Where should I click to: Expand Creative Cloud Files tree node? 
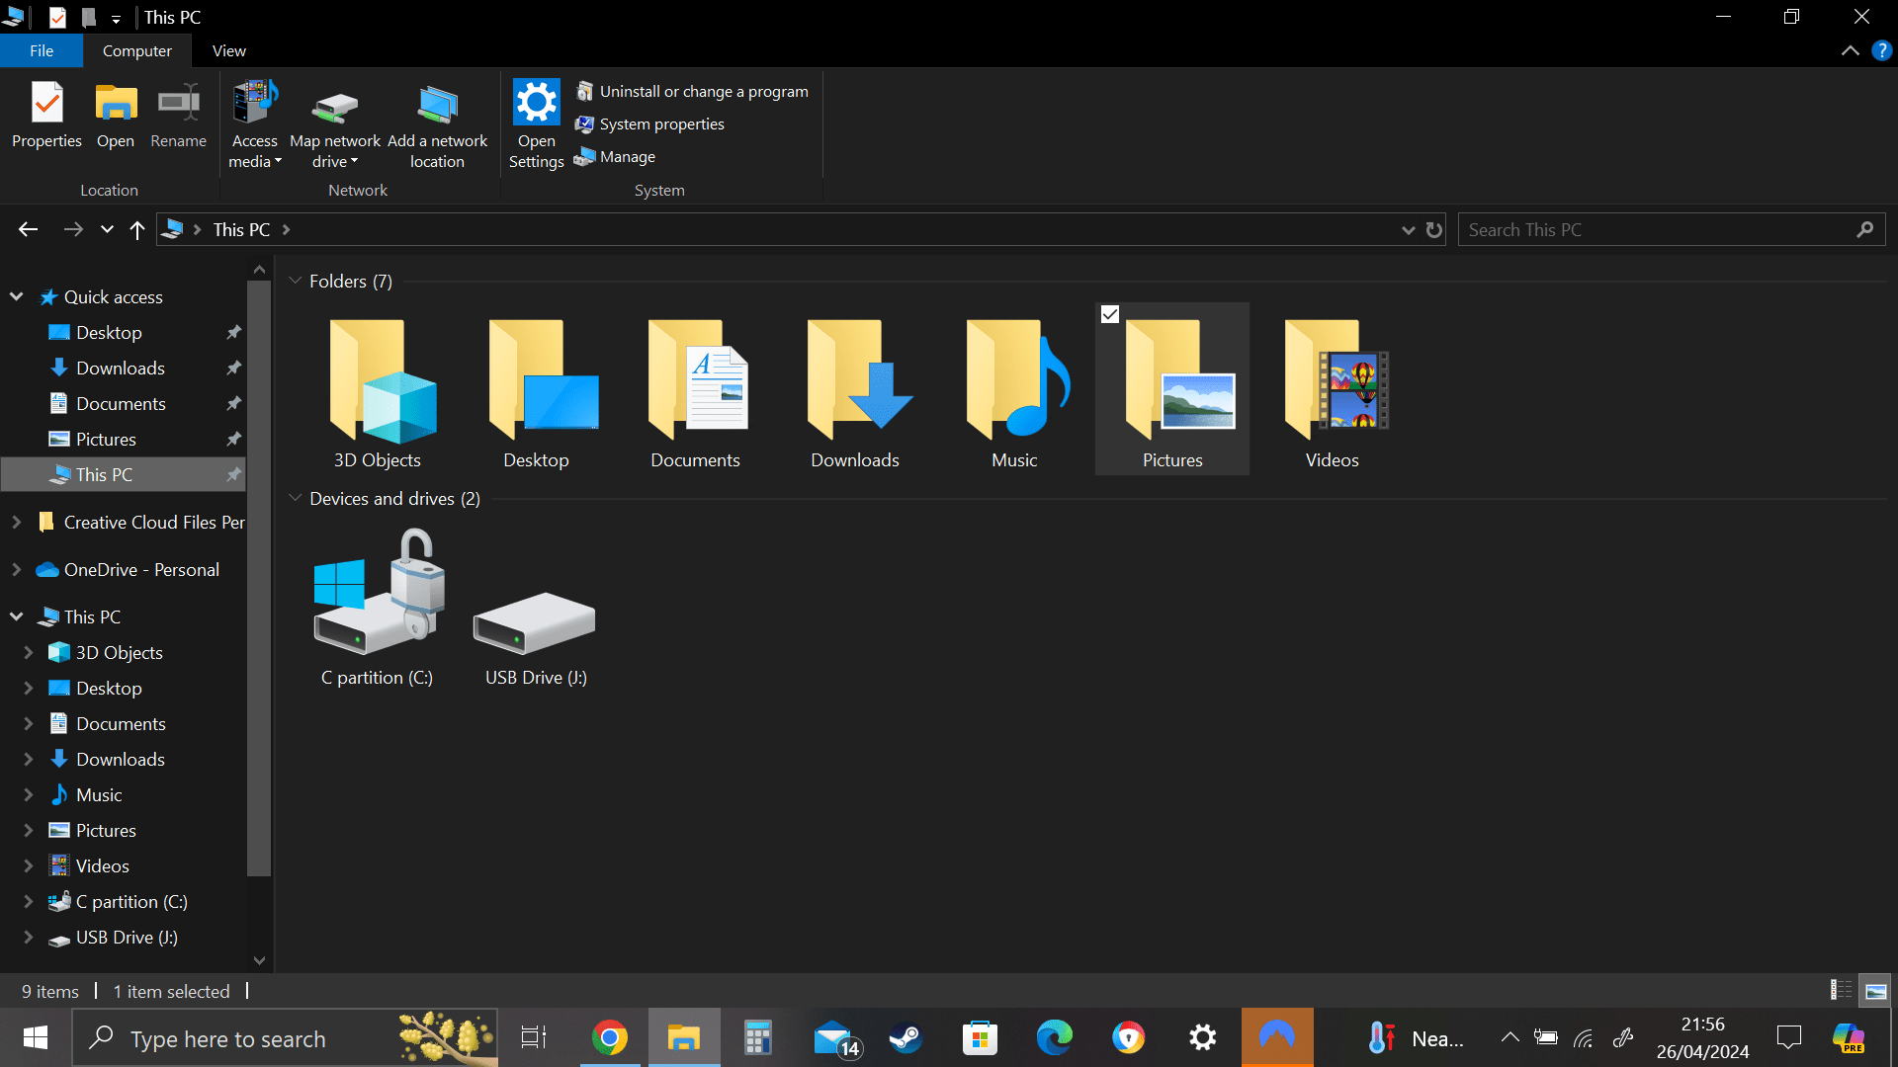point(17,523)
